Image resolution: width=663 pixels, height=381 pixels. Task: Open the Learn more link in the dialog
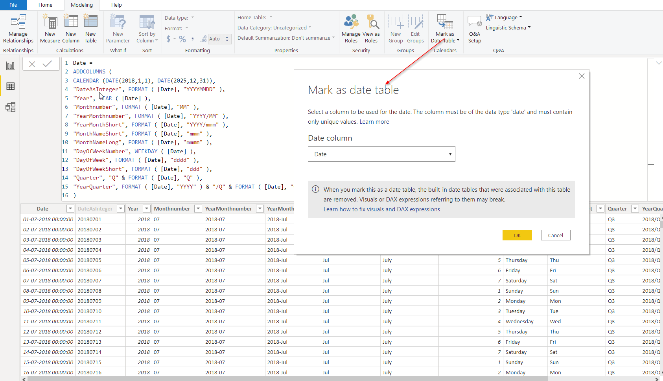374,121
